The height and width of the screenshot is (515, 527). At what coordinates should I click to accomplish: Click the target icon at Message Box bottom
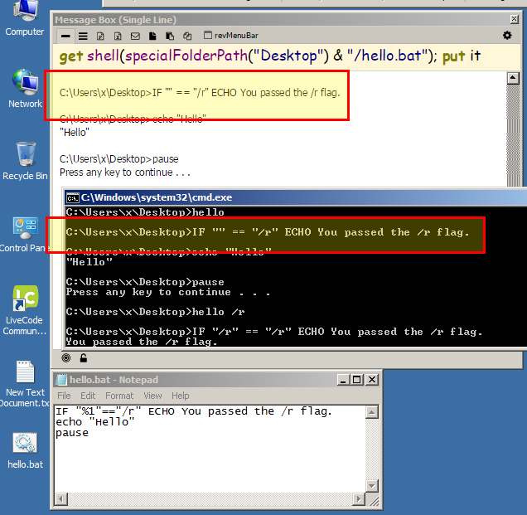point(66,358)
